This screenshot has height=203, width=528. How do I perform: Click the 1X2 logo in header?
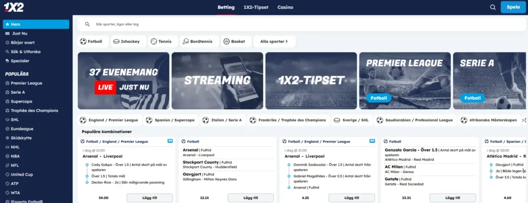(x=14, y=7)
